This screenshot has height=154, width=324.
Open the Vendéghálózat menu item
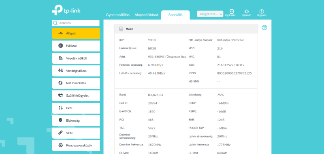(76, 71)
